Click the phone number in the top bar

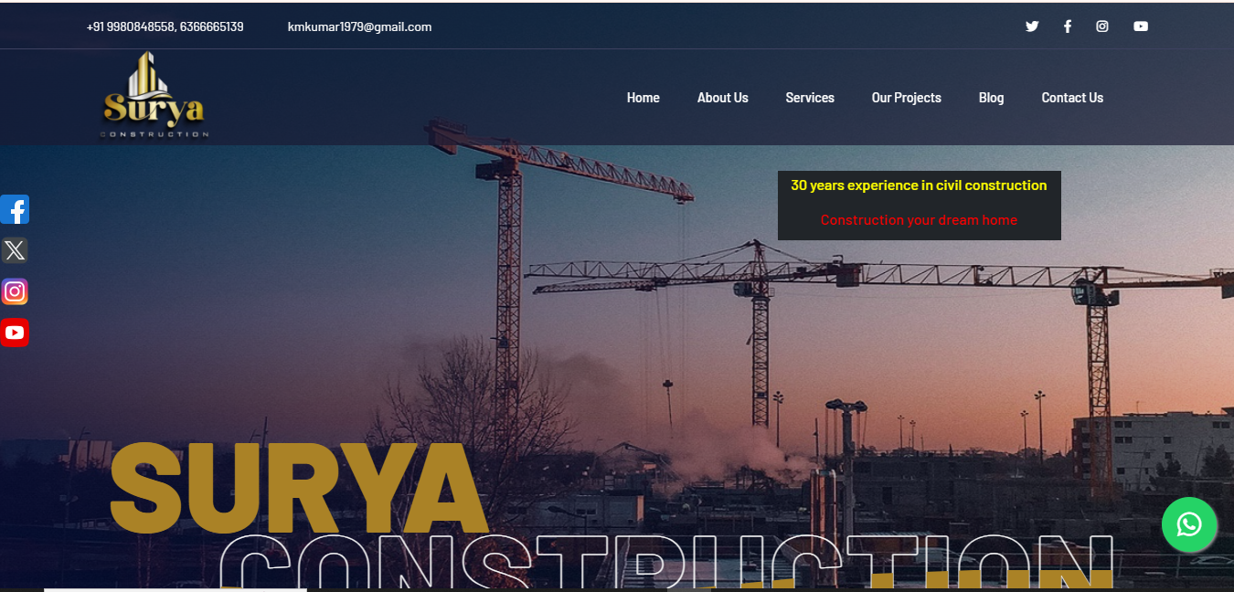tap(165, 26)
